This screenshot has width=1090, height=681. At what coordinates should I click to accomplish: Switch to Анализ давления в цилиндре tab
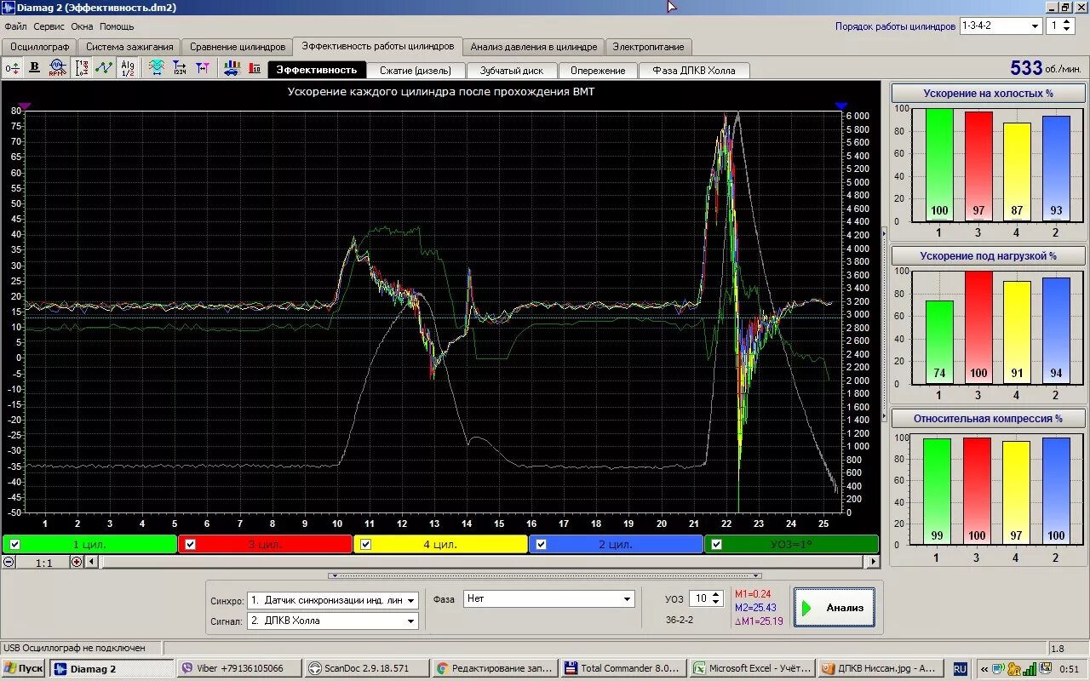tap(534, 47)
